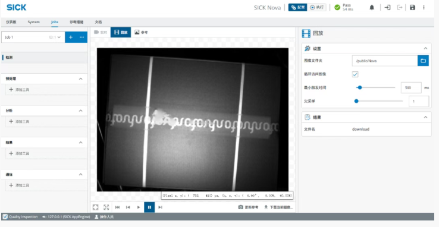Open the 仪表板 dashboard tab
The height and width of the screenshot is (227, 439).
[11, 22]
